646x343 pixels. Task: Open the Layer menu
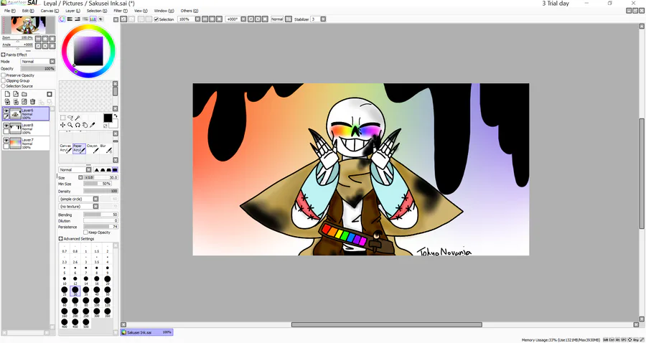pyautogui.click(x=72, y=11)
